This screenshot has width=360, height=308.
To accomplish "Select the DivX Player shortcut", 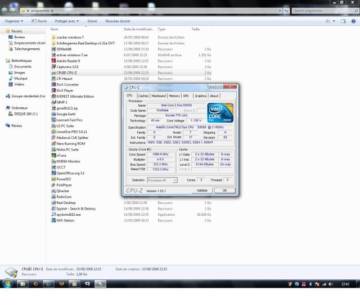I will (65, 90).
